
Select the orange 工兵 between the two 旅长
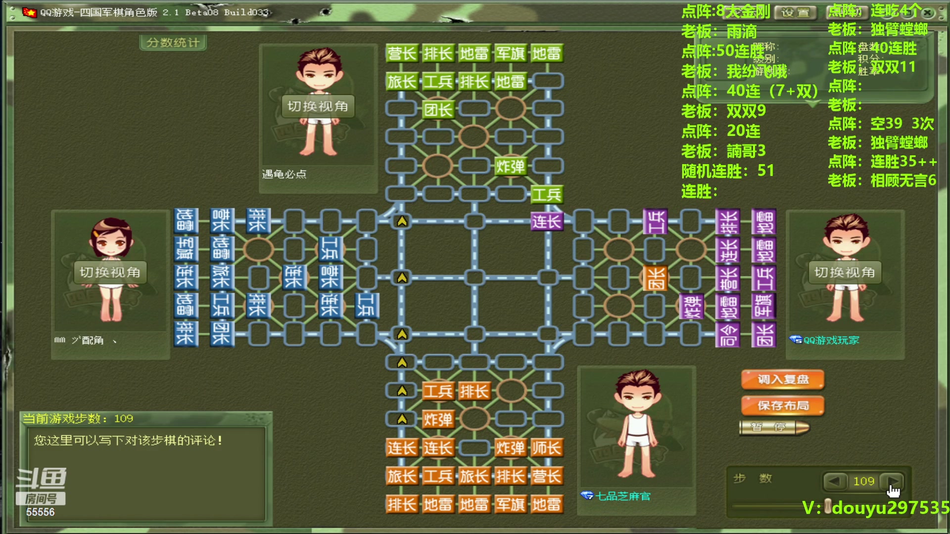(x=437, y=476)
